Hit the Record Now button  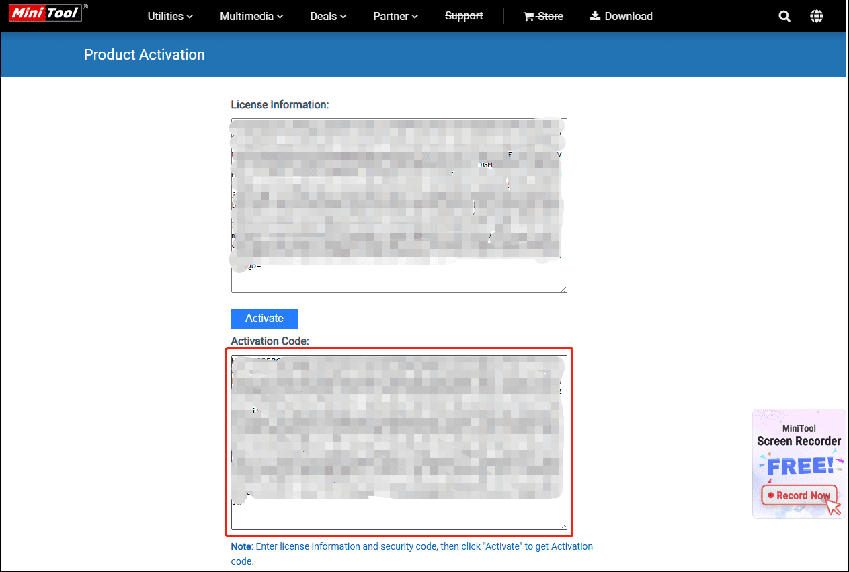coord(799,495)
